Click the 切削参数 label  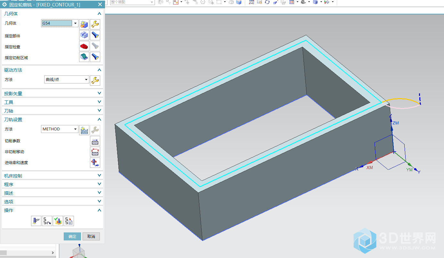point(12,141)
